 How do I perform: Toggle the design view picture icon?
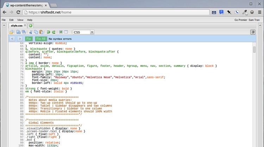click(x=61, y=32)
